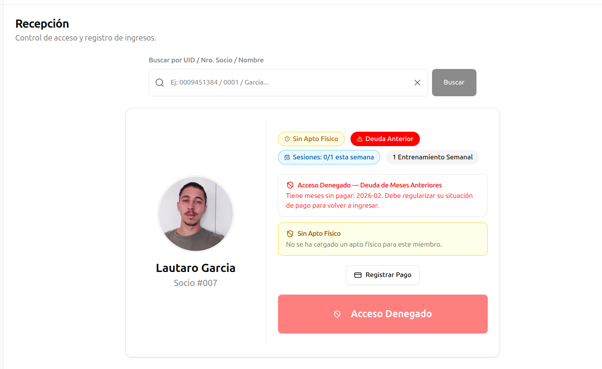Click the Sesiones: 0/1 esta semana badge
The width and height of the screenshot is (602, 369).
(329, 157)
